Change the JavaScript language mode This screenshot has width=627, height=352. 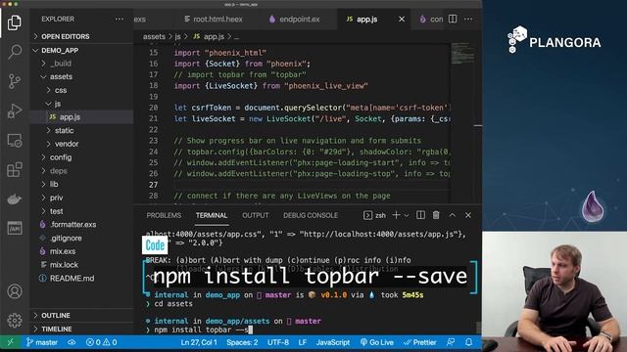click(x=333, y=342)
